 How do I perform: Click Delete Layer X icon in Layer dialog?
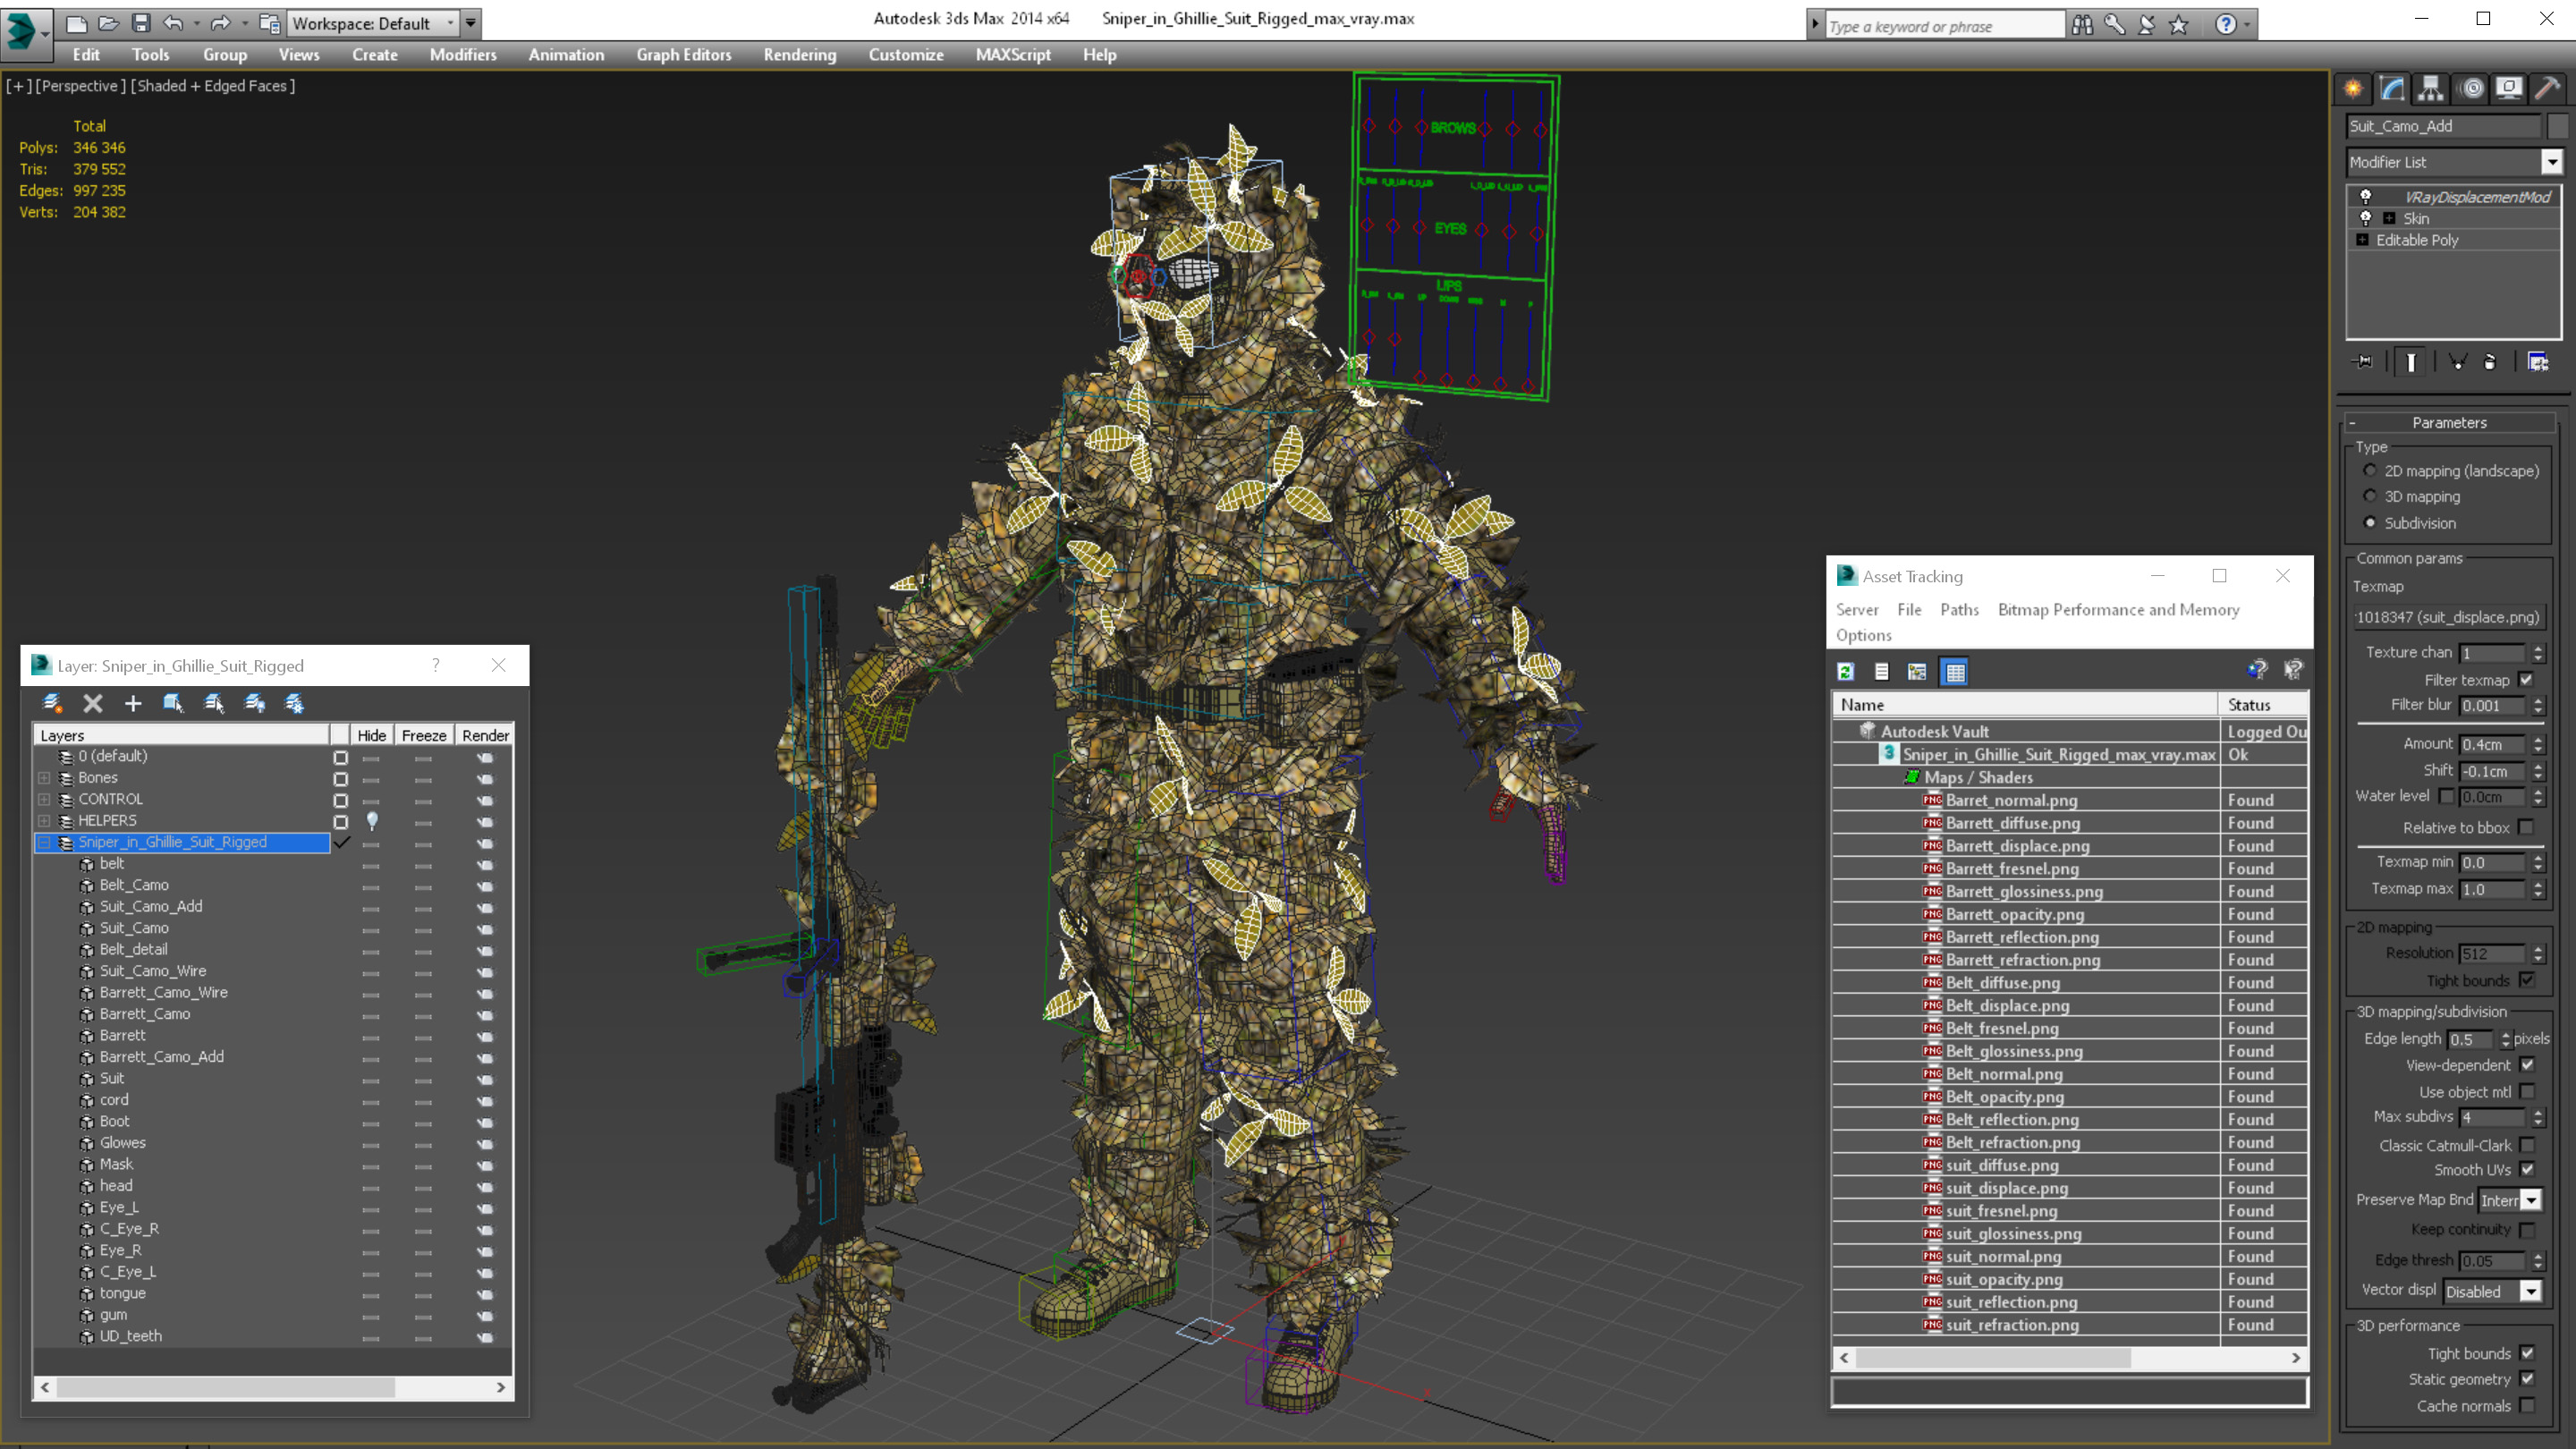[x=93, y=703]
